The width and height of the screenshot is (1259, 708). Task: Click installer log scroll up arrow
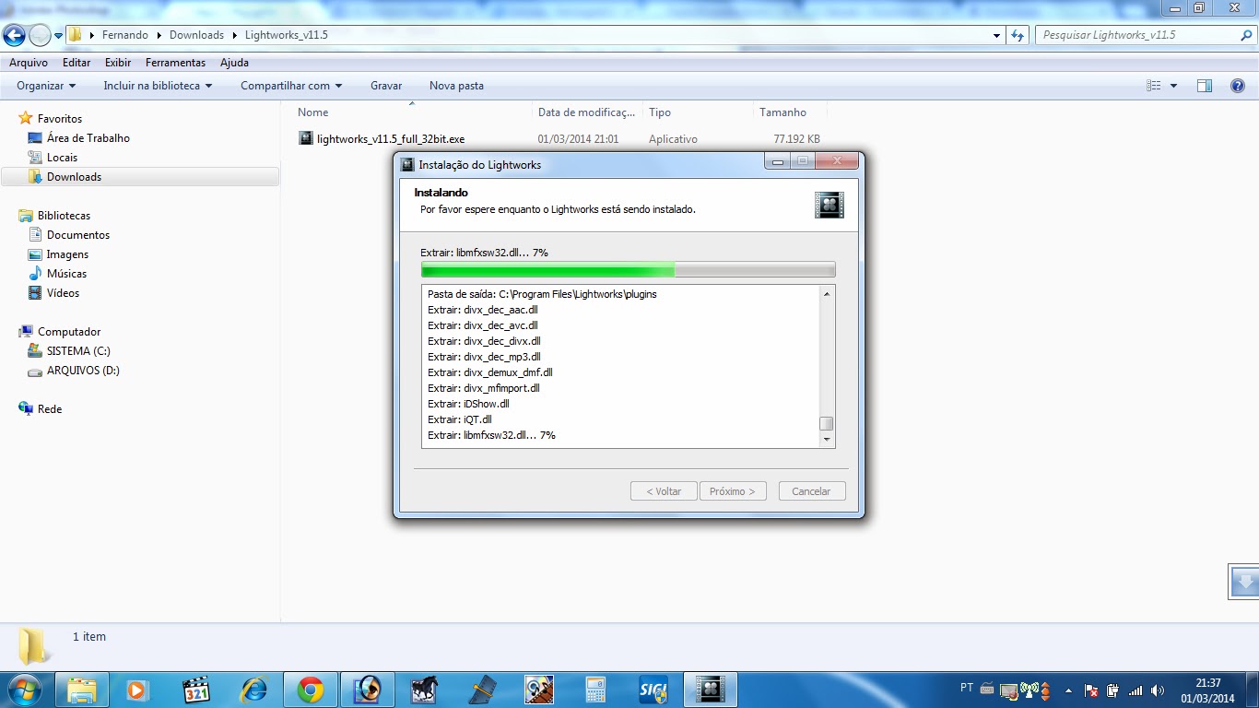(x=827, y=294)
